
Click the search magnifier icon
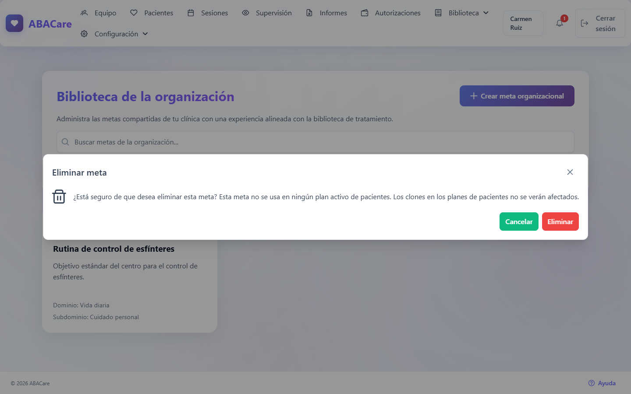point(65,142)
